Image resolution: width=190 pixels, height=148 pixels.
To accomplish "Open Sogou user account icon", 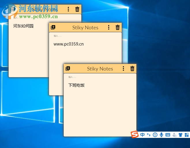I will click(174, 135).
